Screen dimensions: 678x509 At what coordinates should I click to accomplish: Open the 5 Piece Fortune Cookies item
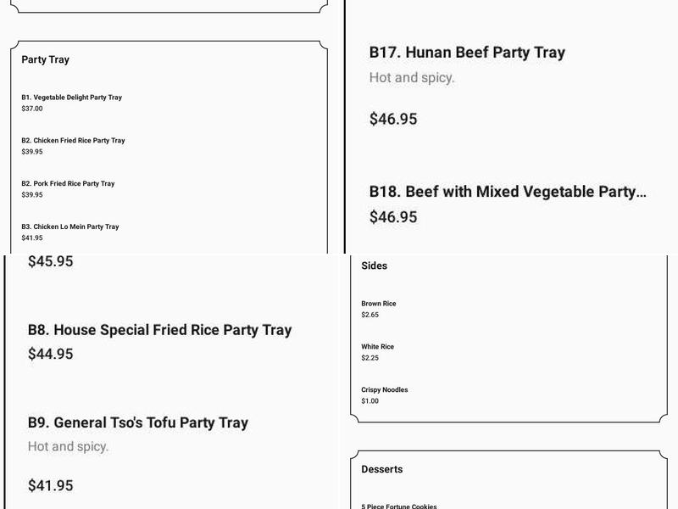tap(399, 506)
